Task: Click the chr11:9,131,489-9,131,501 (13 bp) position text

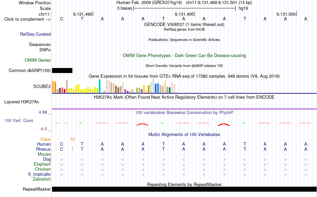Action: pyautogui.click(x=219, y=3)
